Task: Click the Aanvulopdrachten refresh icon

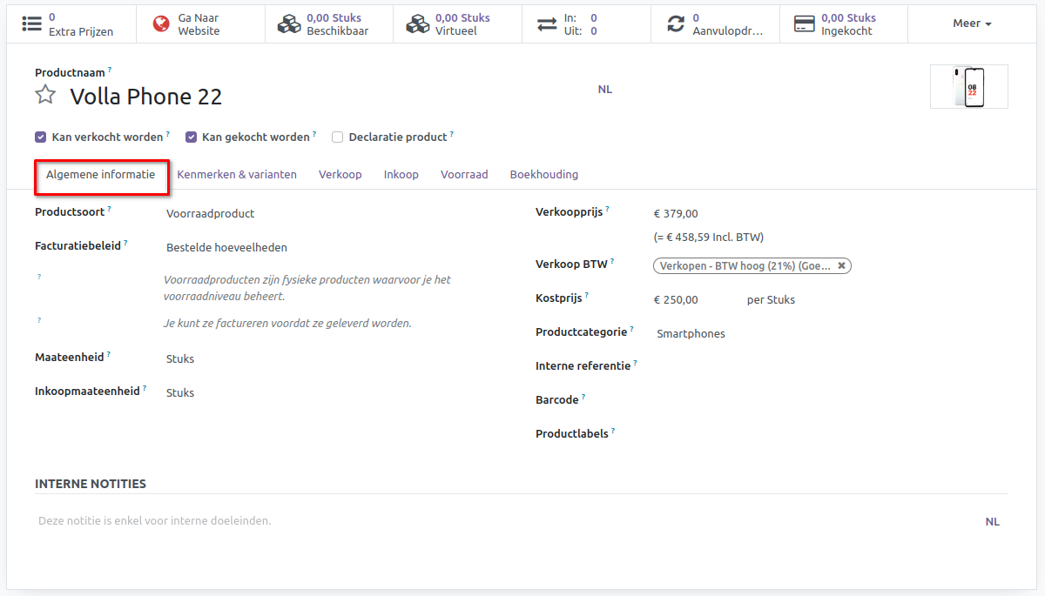Action: point(676,24)
